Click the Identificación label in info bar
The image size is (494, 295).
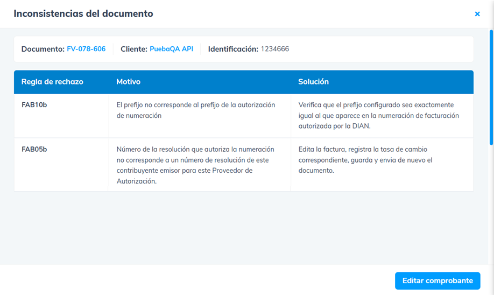(233, 49)
